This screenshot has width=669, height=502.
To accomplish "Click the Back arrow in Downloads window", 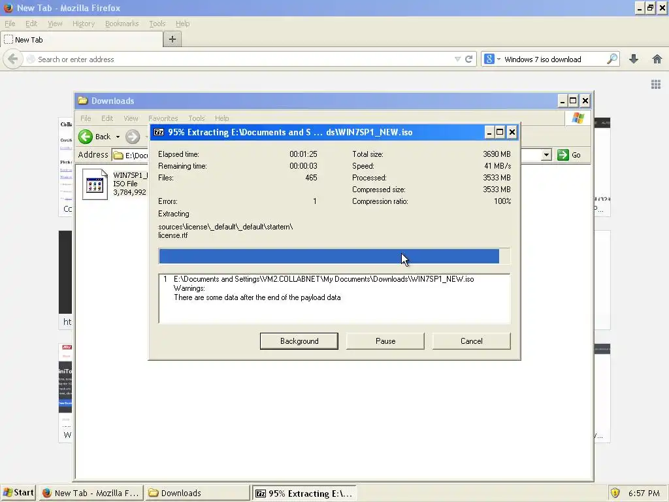I will 86,137.
